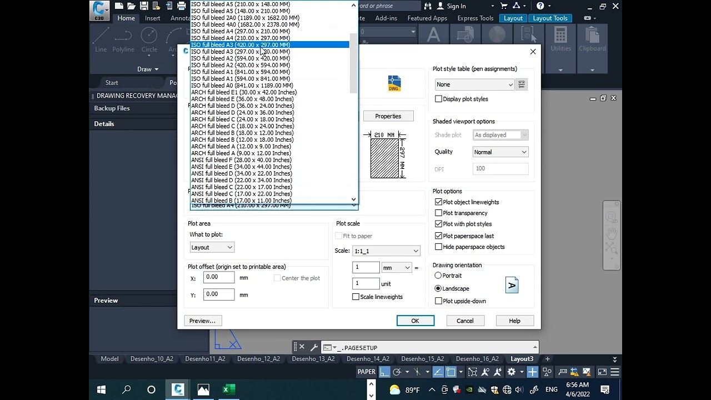Open Excel from the Windows taskbar

pyautogui.click(x=228, y=389)
